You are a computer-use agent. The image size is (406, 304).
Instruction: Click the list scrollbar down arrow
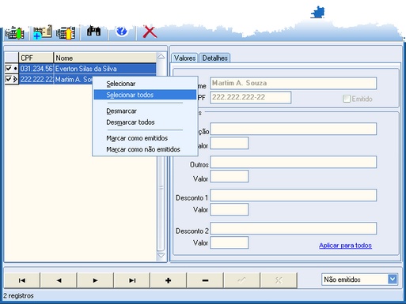(161, 255)
